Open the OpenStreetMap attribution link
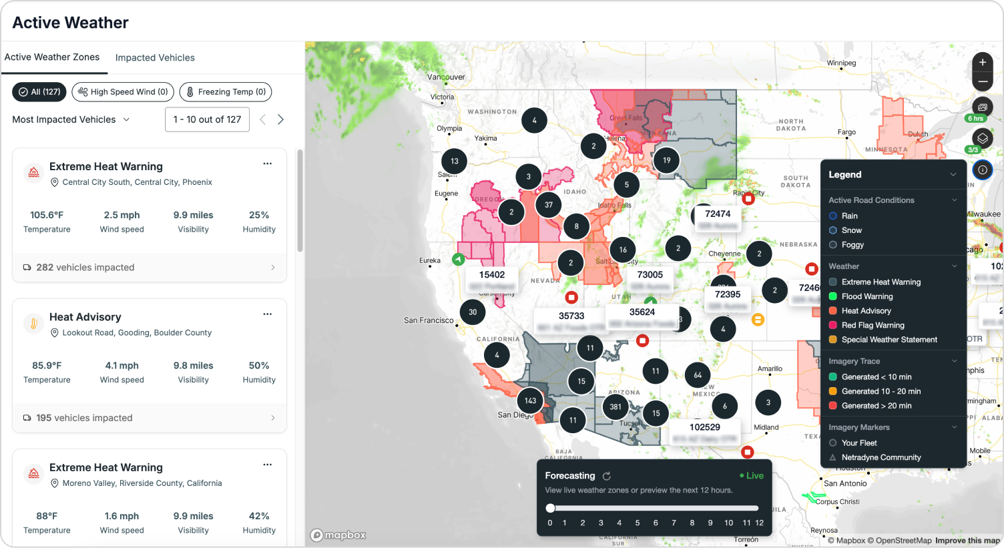 coord(899,541)
